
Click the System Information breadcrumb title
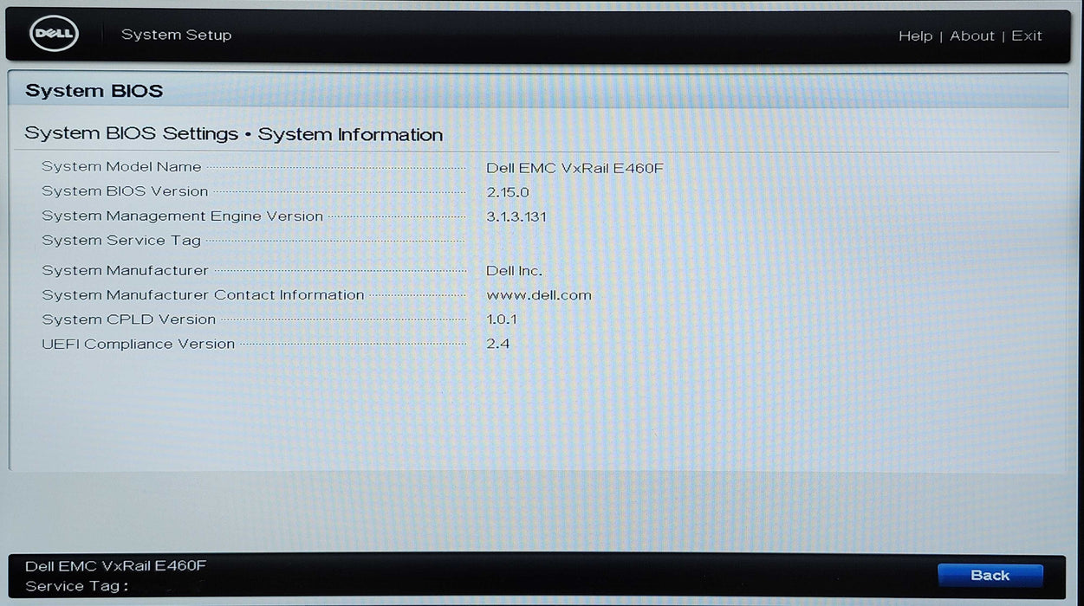tap(350, 134)
